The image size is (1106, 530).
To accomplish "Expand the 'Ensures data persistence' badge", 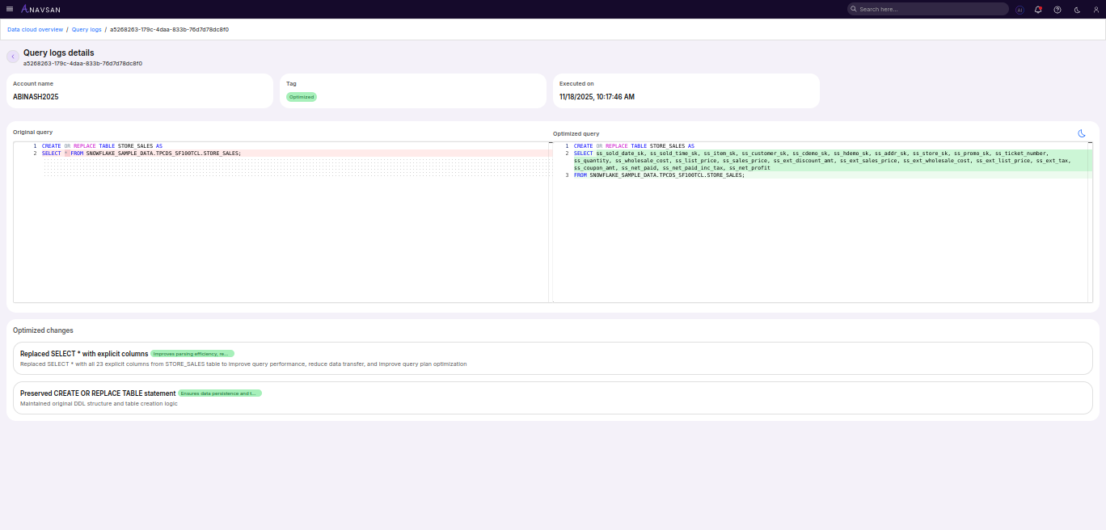I will click(x=220, y=393).
